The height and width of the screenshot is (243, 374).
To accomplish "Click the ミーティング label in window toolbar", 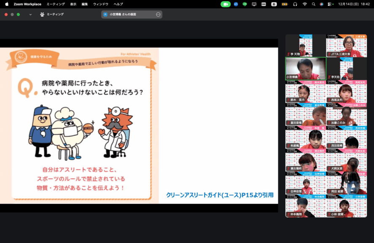I will point(55,14).
